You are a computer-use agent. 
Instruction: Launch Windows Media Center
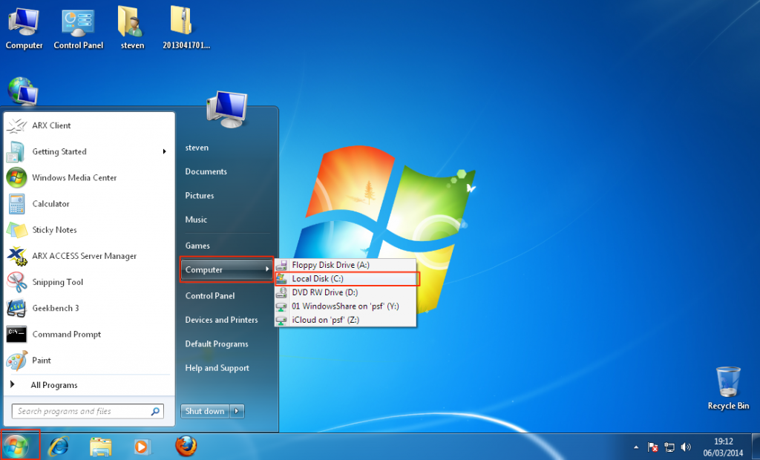[89, 178]
